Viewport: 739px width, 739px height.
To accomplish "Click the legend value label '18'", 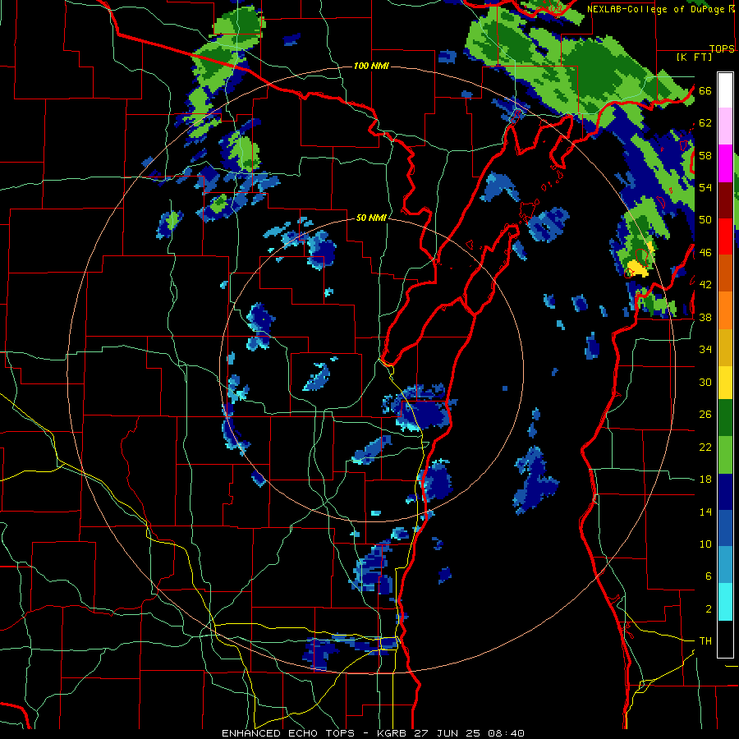I will (x=705, y=480).
